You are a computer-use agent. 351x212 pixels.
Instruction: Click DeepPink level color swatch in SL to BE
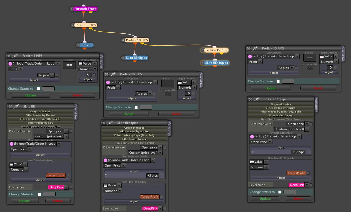point(56,187)
